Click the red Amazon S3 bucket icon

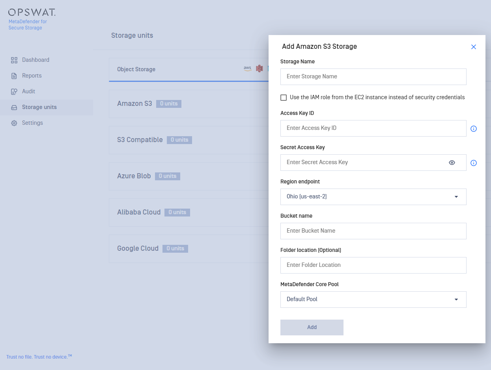click(x=259, y=68)
